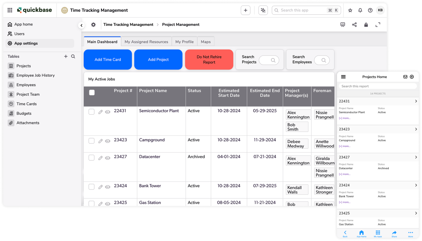Check the row checkbox for project 22431
The image size is (422, 241).
coord(91,112)
